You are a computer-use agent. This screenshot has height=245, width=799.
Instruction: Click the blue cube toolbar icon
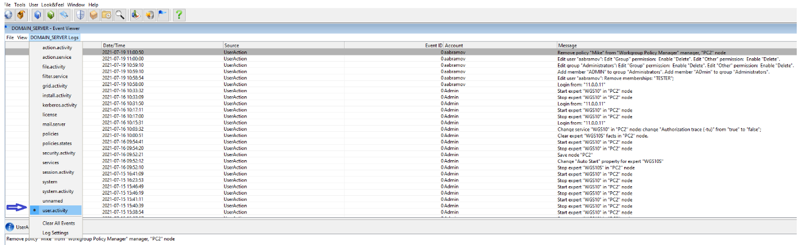(x=37, y=15)
